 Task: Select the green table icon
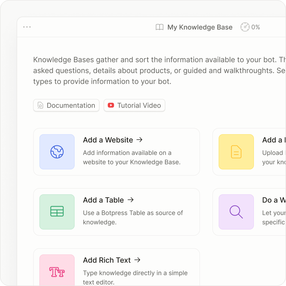[57, 212]
